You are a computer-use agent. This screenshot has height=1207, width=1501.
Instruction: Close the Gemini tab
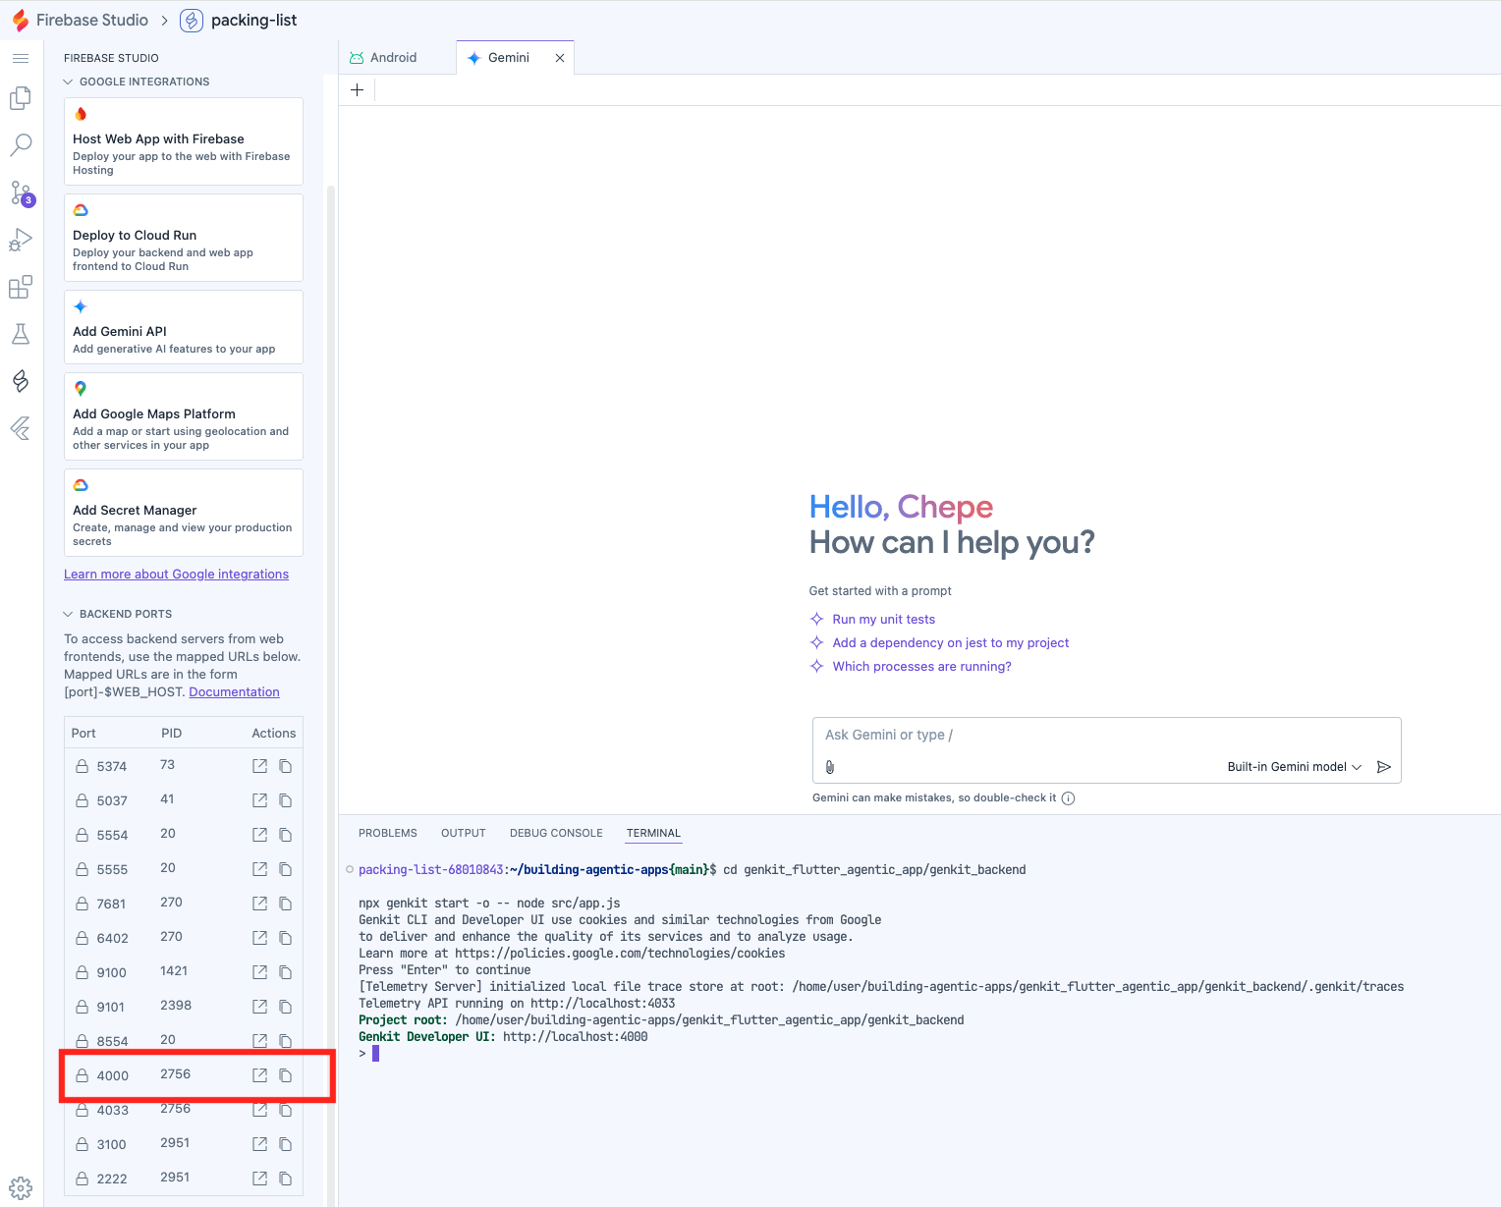(560, 58)
